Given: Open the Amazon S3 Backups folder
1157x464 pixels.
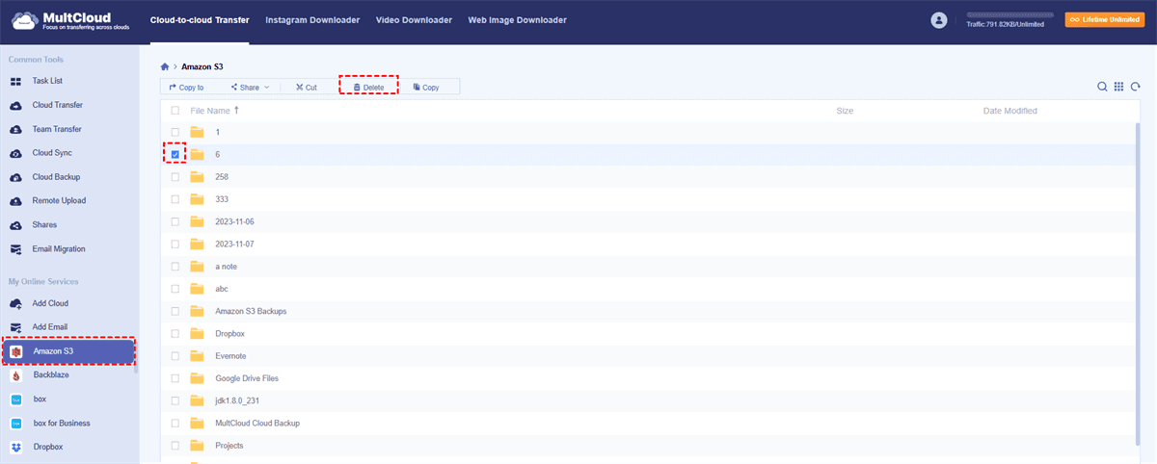Looking at the screenshot, I should pos(251,311).
